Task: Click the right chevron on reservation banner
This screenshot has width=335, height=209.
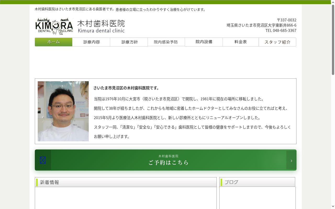Action: (291, 161)
